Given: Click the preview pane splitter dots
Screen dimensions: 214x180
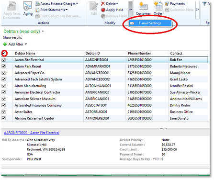Looking at the screenshot, I should coord(163,129).
